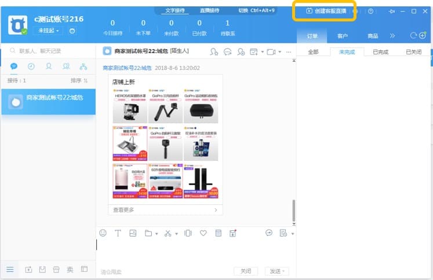Open the quick reply bubble-arrow icon
This screenshot has width=433, height=280.
[269, 233]
